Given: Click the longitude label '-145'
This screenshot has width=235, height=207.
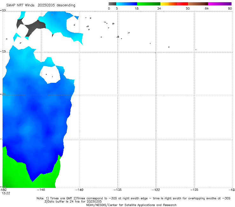Looking at the screenshot, I should coord(41,190).
